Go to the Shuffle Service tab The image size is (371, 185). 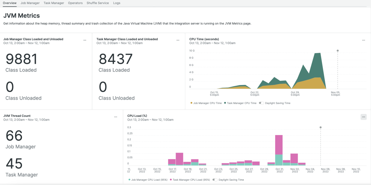98,3
